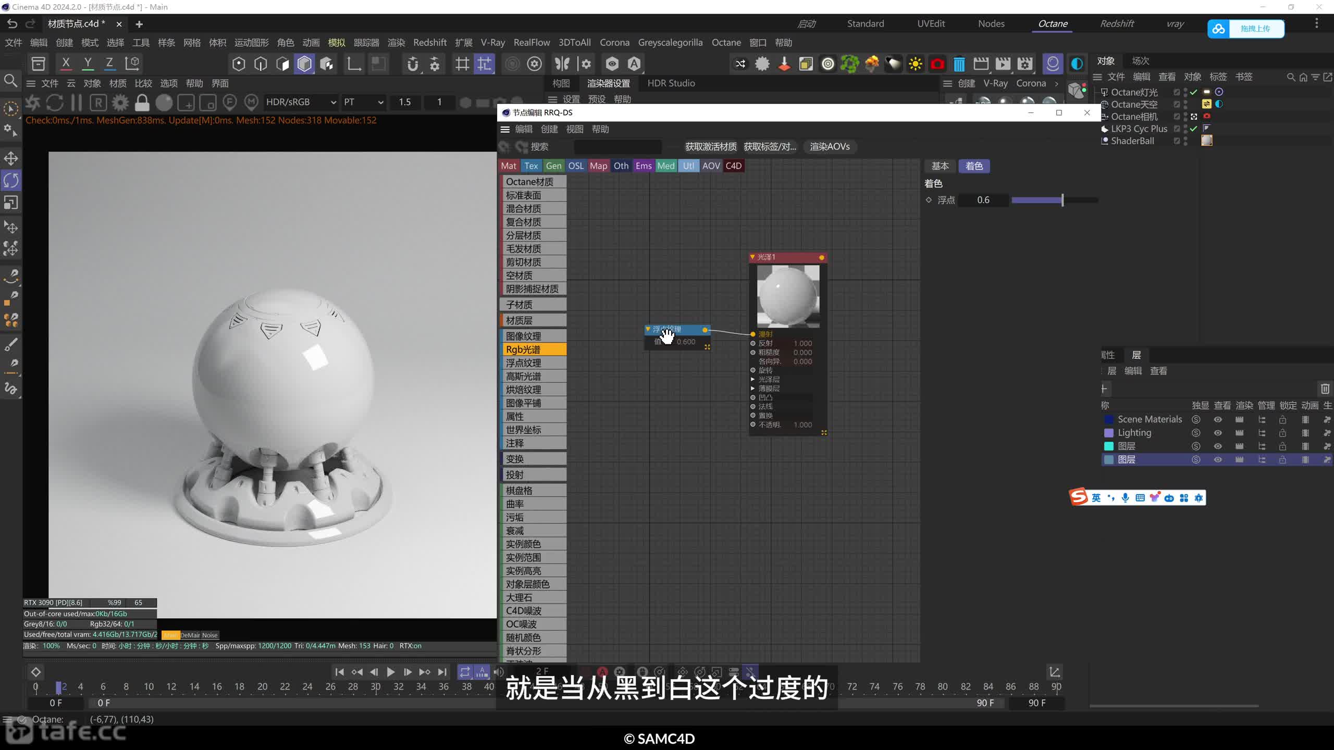Add new document tab with plus
1334x750 pixels.
click(x=139, y=24)
